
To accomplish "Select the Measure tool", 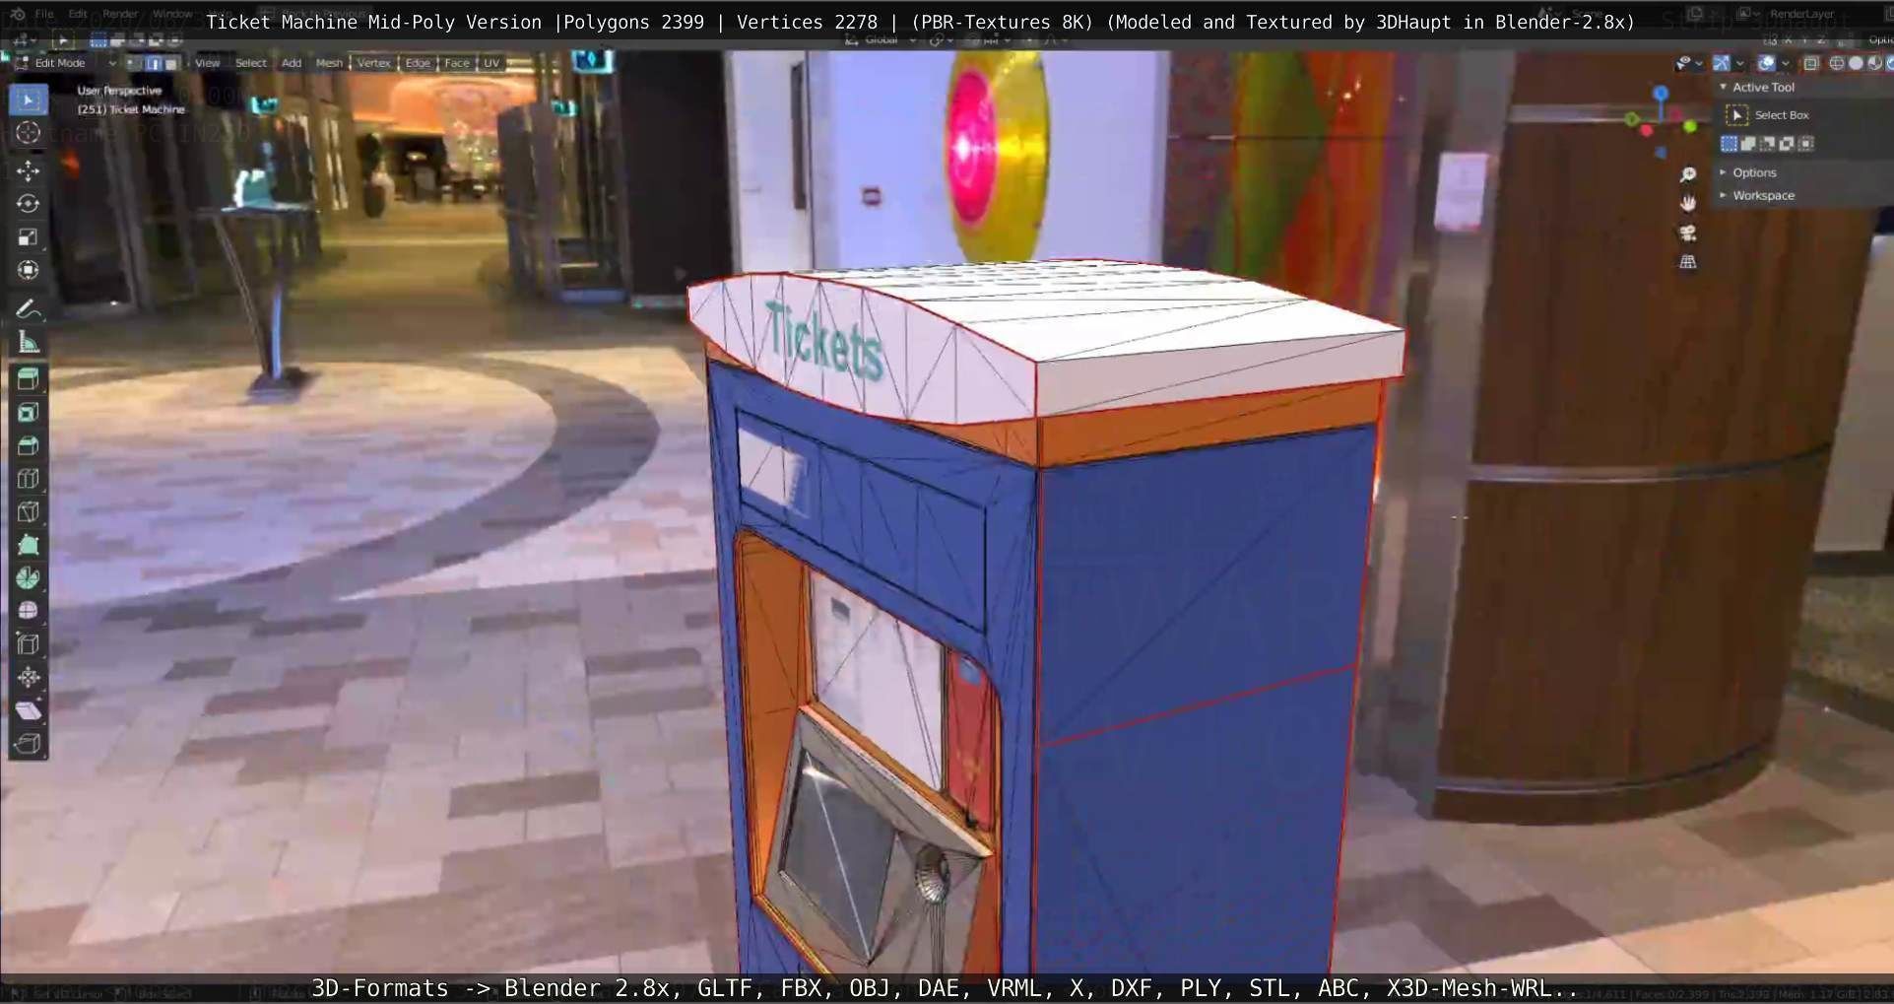I will pyautogui.click(x=28, y=343).
